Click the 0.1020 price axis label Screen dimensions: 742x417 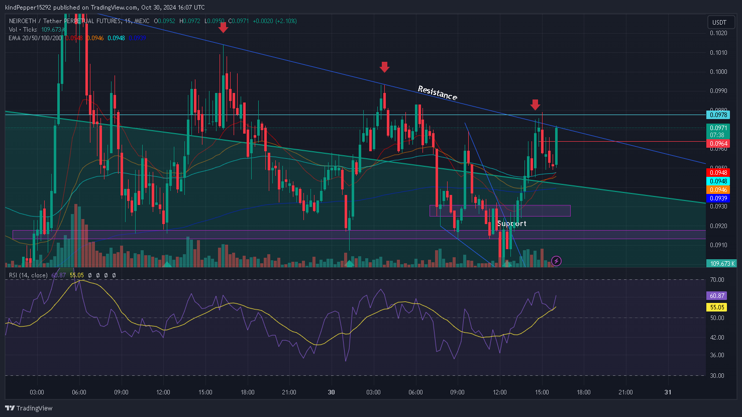pos(718,33)
